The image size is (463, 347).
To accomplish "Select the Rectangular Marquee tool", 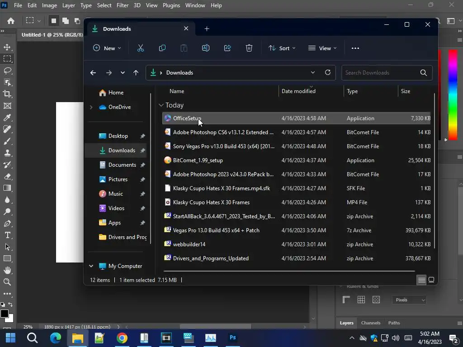I will click(7, 59).
